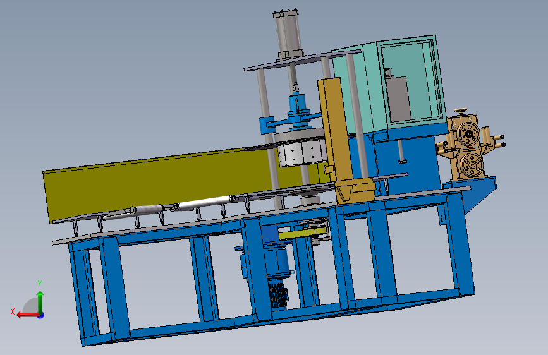
Task: Select the silver gas strut cylinder
Action: (204, 203)
